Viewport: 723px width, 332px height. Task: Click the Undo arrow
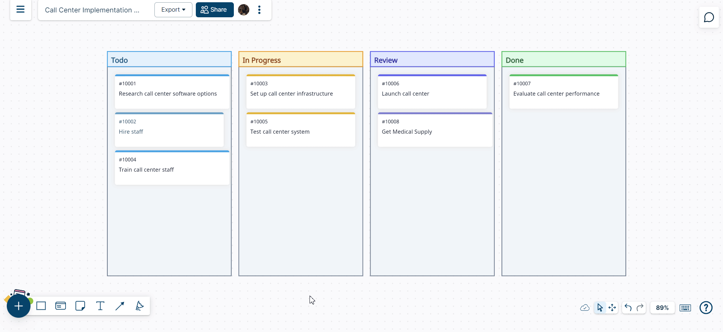coord(628,308)
